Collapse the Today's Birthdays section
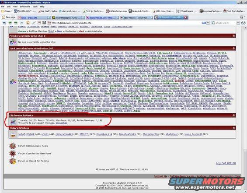Screen dimensions: 247x193 (x=234, y=128)
